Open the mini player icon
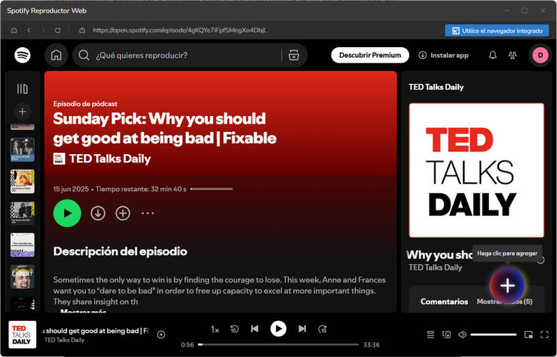 click(x=528, y=335)
